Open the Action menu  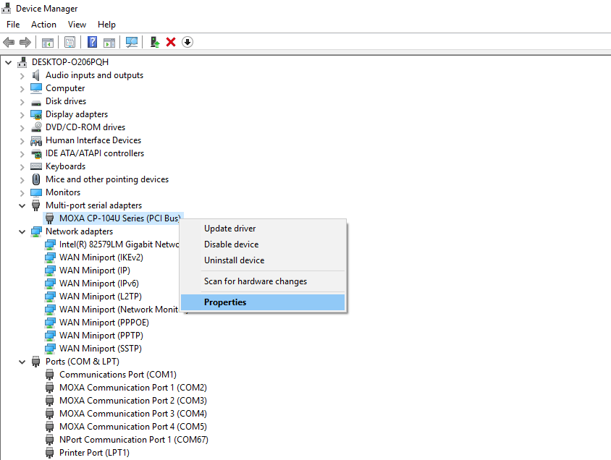(x=43, y=24)
